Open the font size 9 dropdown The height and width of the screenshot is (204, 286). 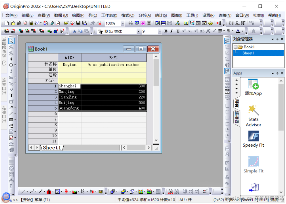click(160, 32)
